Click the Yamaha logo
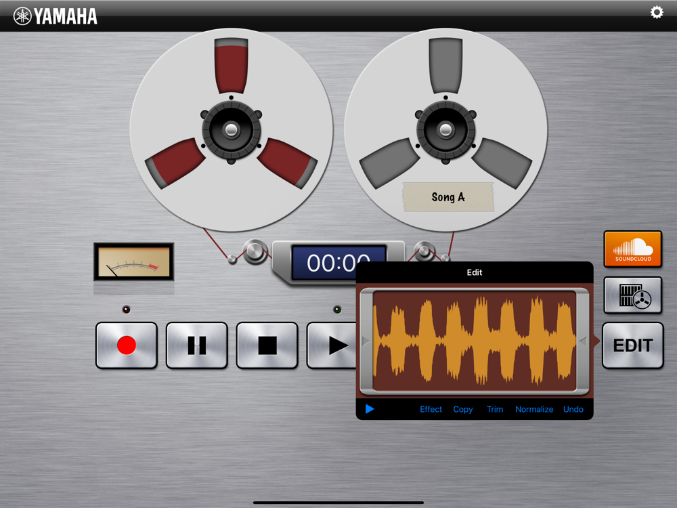 56,16
